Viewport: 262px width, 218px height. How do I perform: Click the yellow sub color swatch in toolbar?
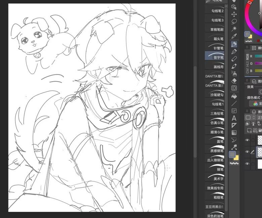tap(236, 158)
